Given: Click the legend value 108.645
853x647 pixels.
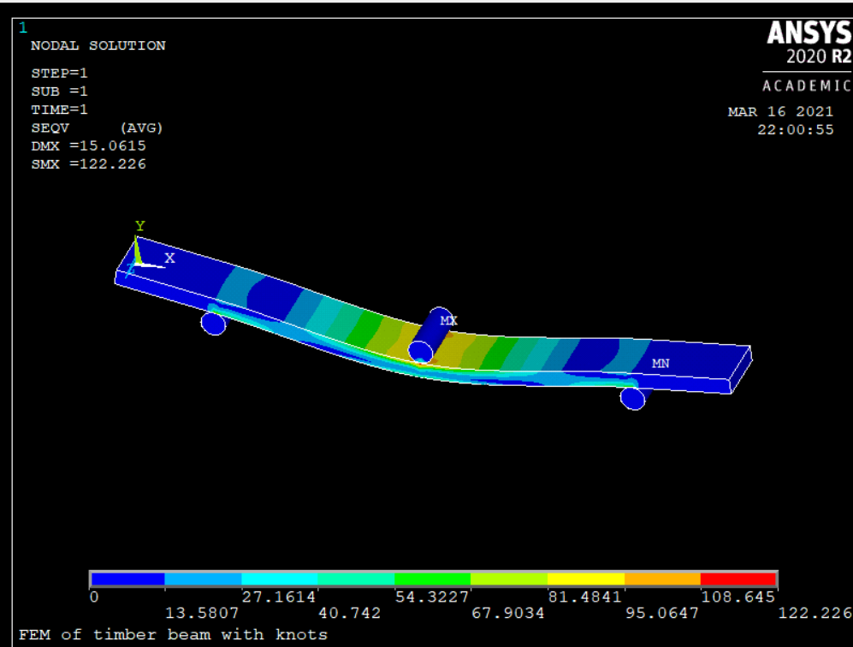Looking at the screenshot, I should (738, 597).
